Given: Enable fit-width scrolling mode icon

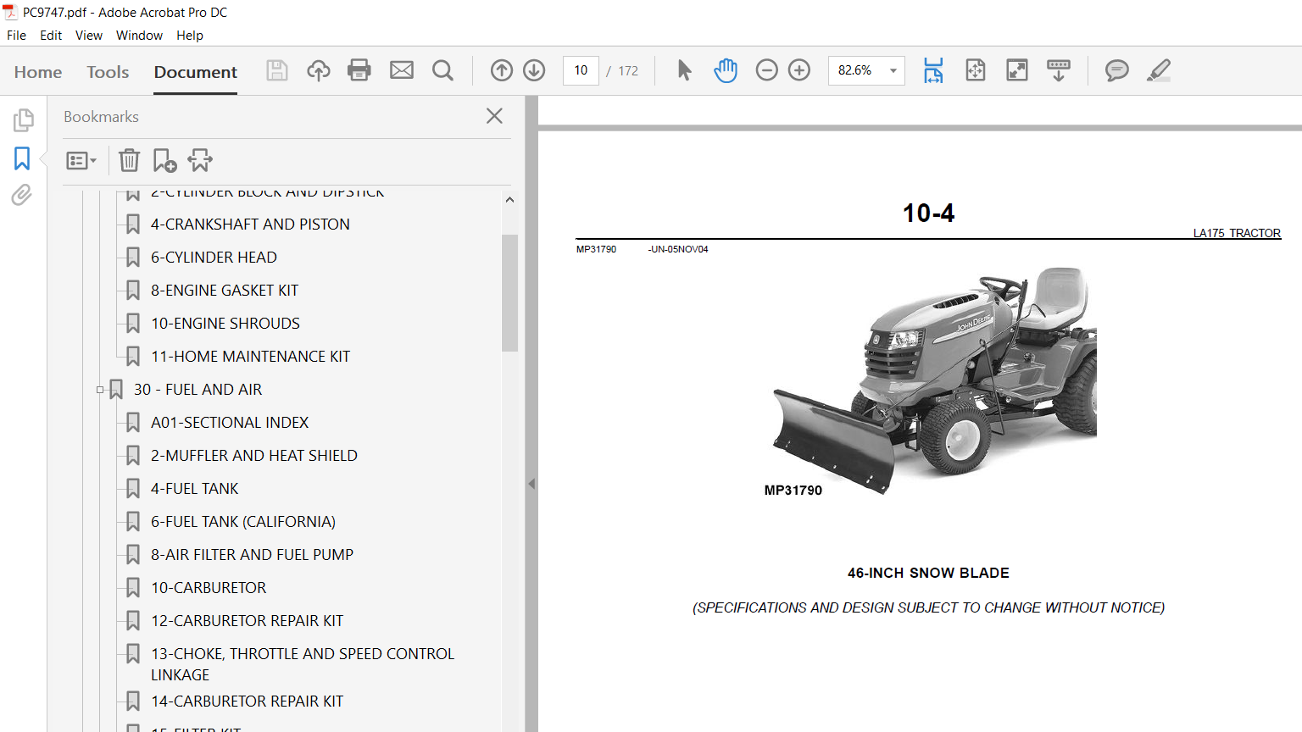Looking at the screenshot, I should [933, 70].
